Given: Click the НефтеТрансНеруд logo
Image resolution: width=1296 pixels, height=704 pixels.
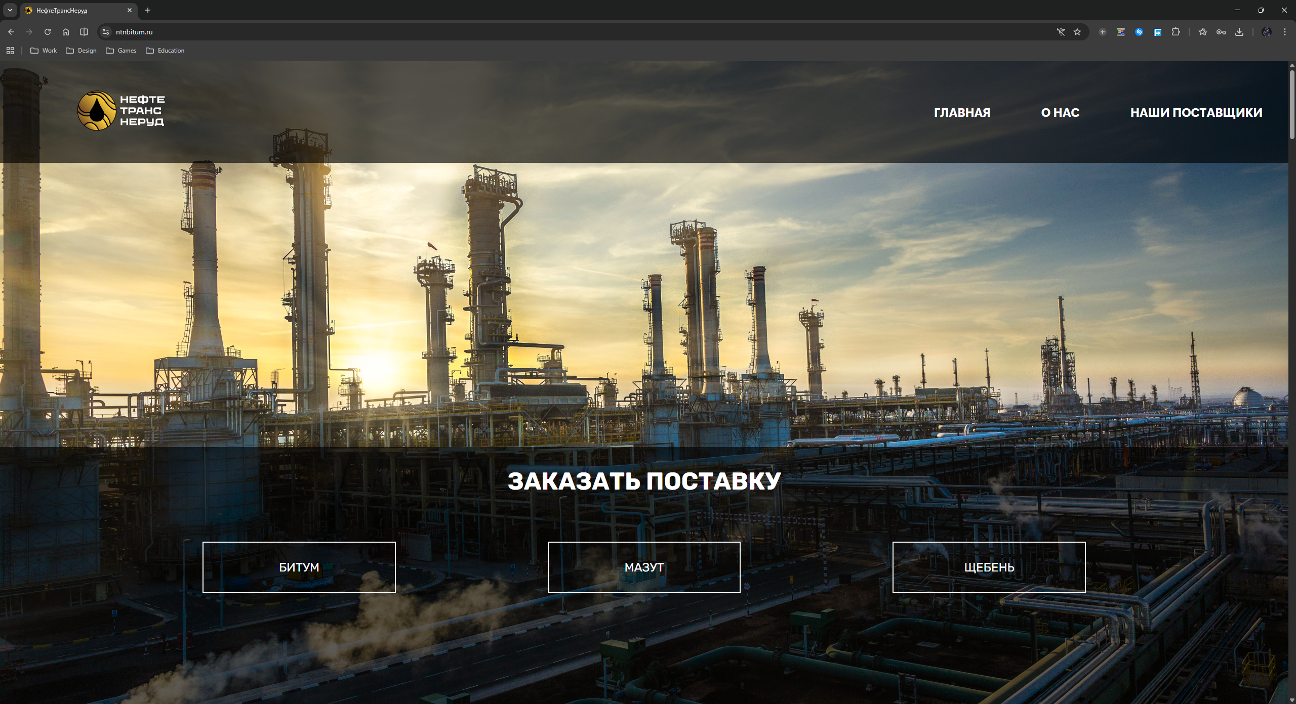Looking at the screenshot, I should click(x=121, y=111).
